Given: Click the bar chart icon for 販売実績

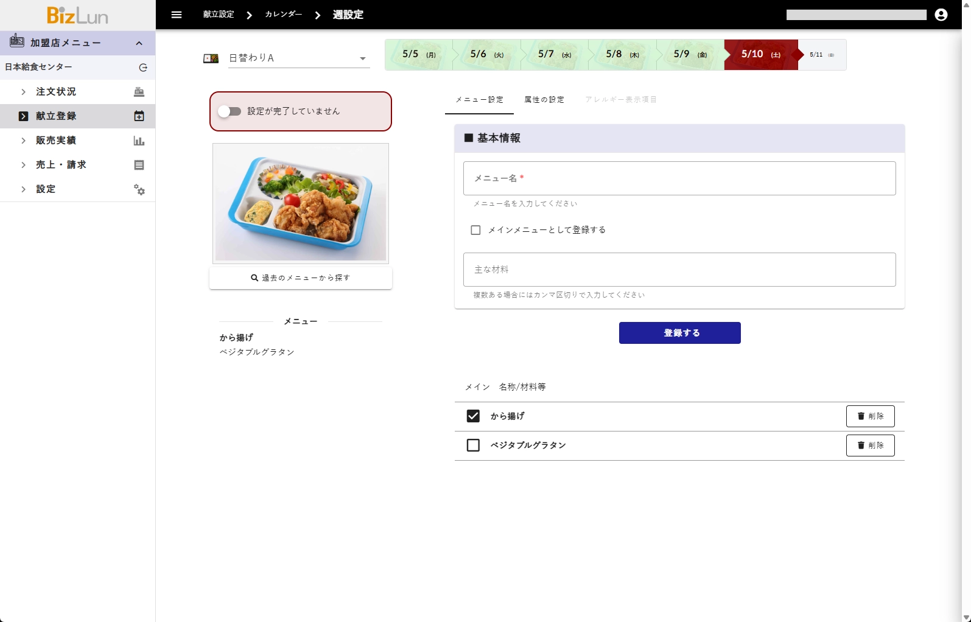Looking at the screenshot, I should pyautogui.click(x=139, y=141).
